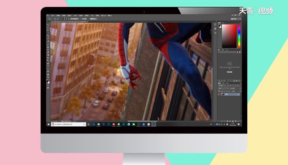This screenshot has width=288, height=165.
Task: Open the second icon in the collapsed panel strip
Action: [215, 29]
